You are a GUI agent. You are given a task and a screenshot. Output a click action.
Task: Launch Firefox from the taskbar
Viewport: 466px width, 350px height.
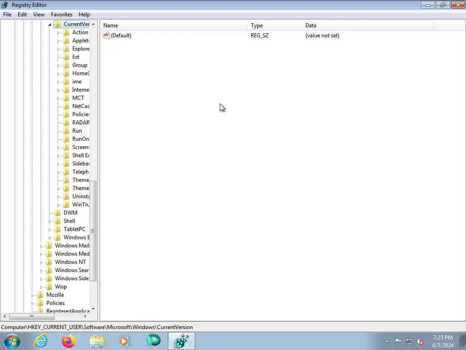69,341
